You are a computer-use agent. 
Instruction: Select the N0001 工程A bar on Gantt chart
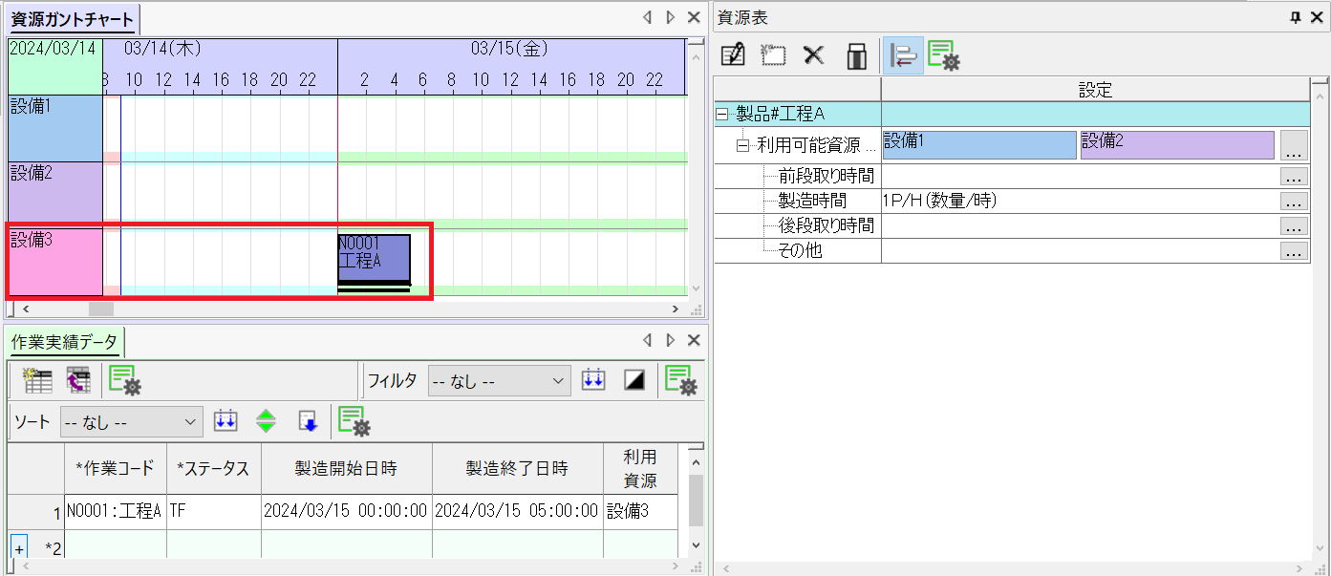click(374, 258)
